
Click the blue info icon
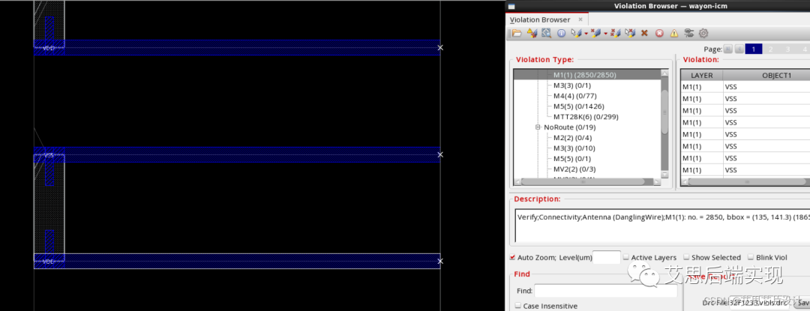pyautogui.click(x=561, y=34)
